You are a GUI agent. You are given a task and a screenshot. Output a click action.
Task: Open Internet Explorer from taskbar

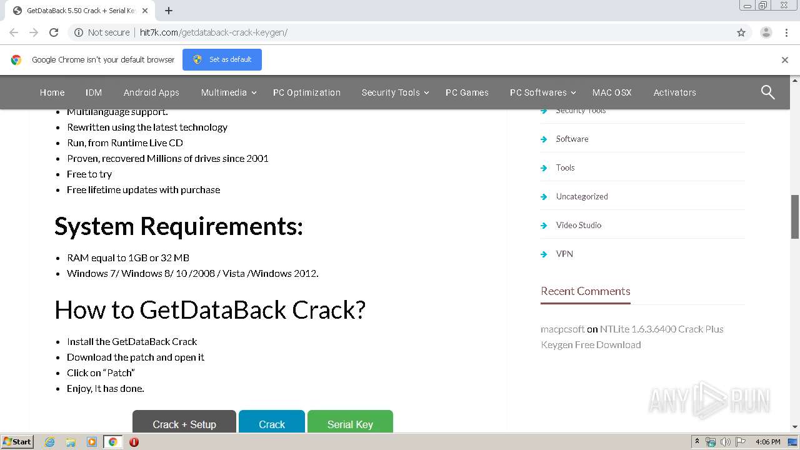(x=50, y=442)
